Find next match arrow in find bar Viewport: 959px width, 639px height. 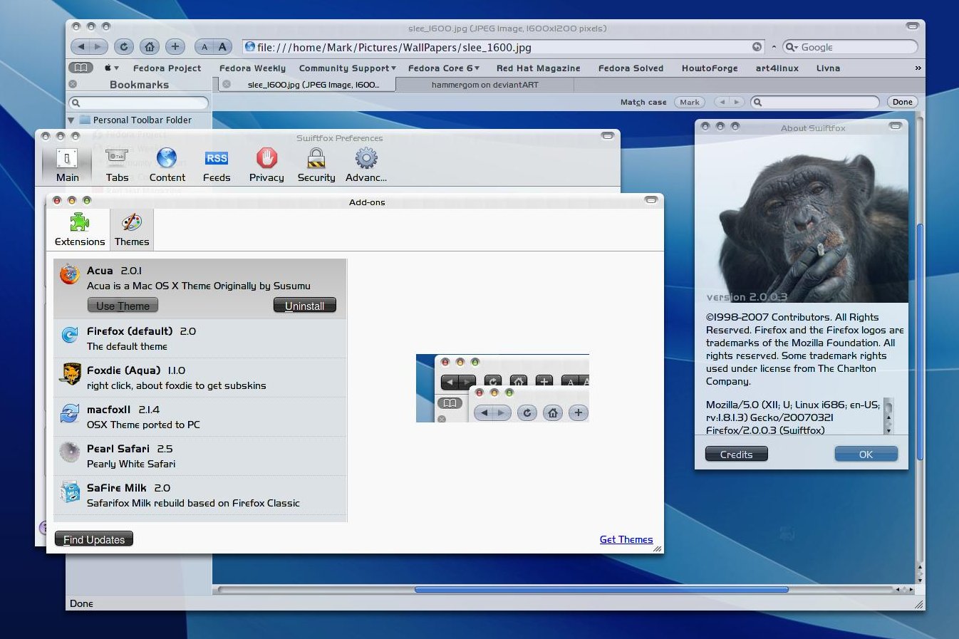[737, 102]
